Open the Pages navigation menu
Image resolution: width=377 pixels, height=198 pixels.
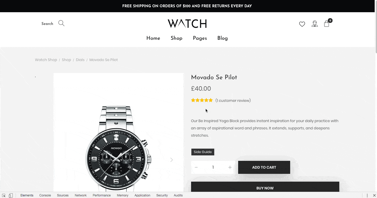tap(200, 38)
